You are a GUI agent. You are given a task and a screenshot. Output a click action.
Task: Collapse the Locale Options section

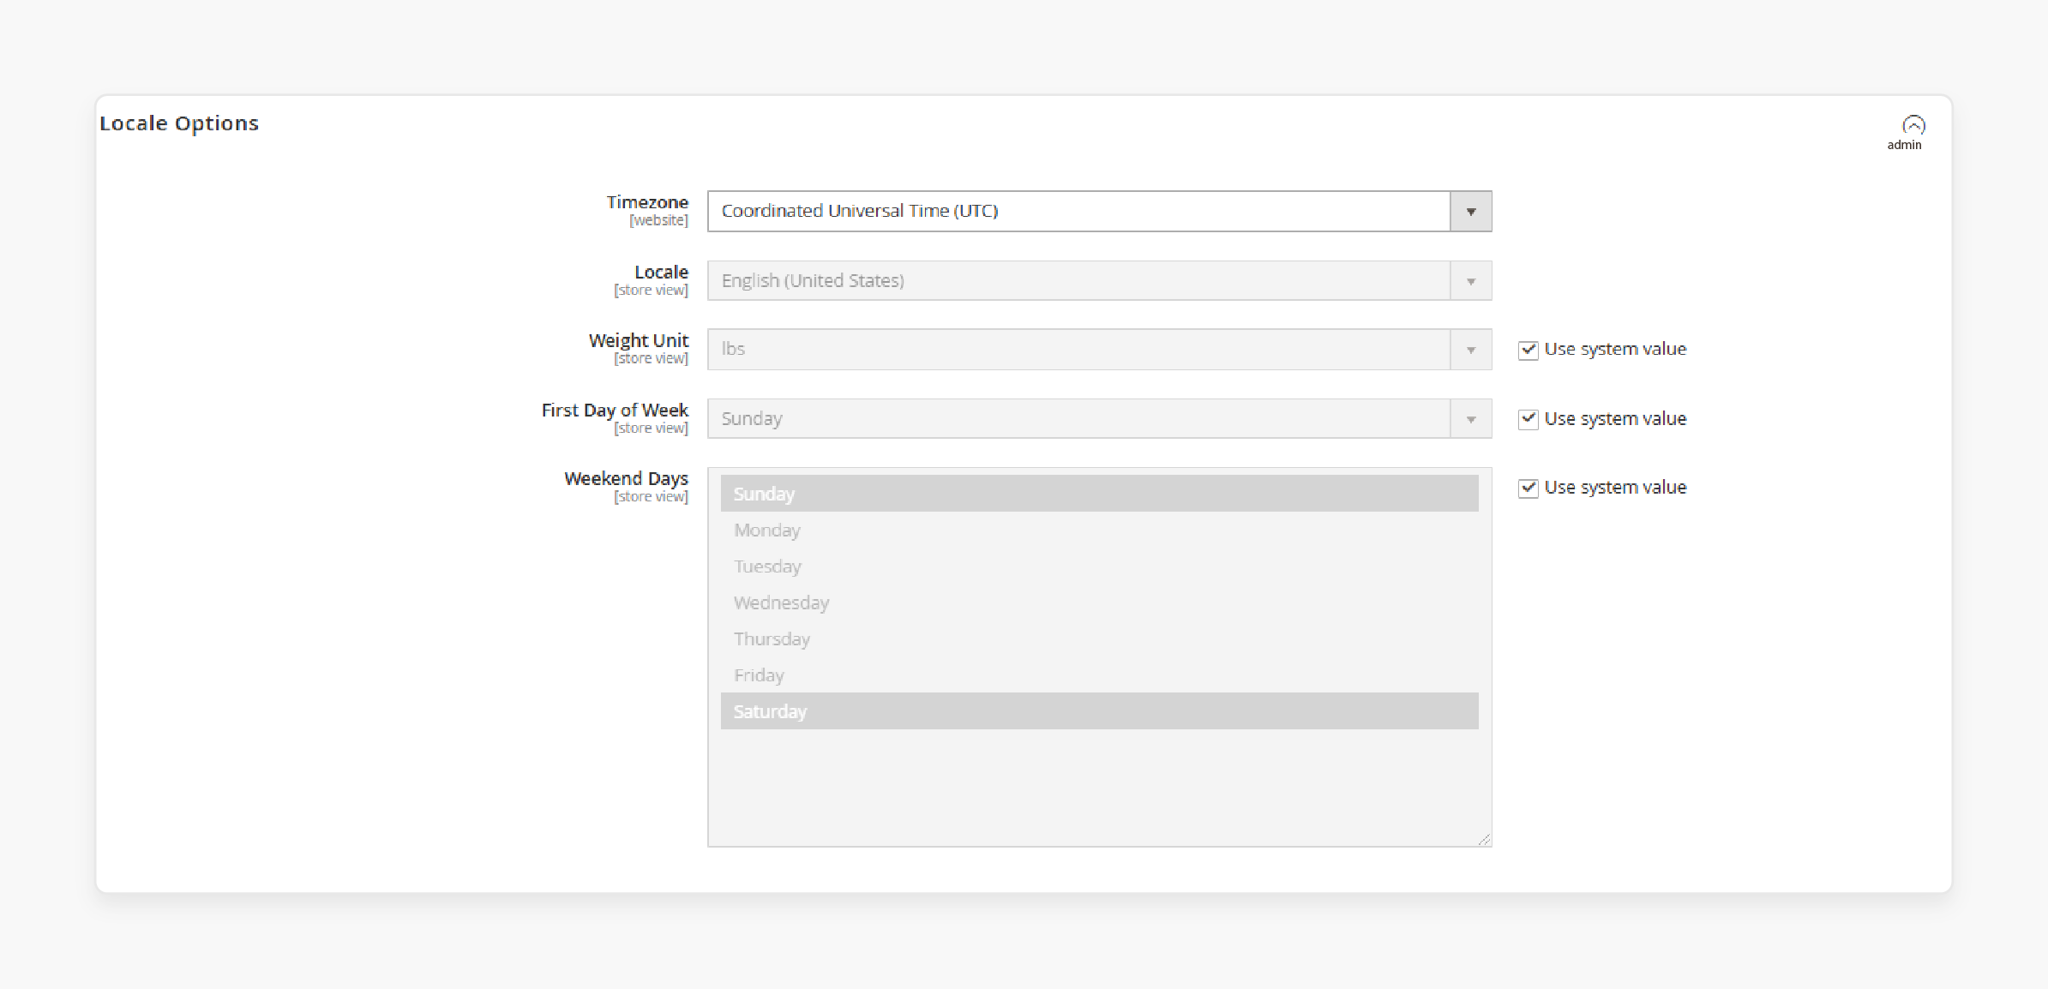click(x=1913, y=125)
